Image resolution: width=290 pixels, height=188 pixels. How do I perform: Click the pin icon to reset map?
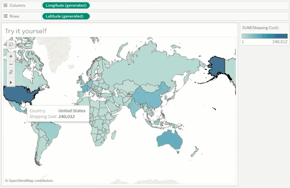[10, 72]
